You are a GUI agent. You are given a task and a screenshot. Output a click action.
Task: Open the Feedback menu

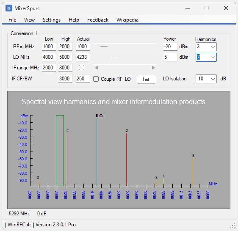coord(98,20)
